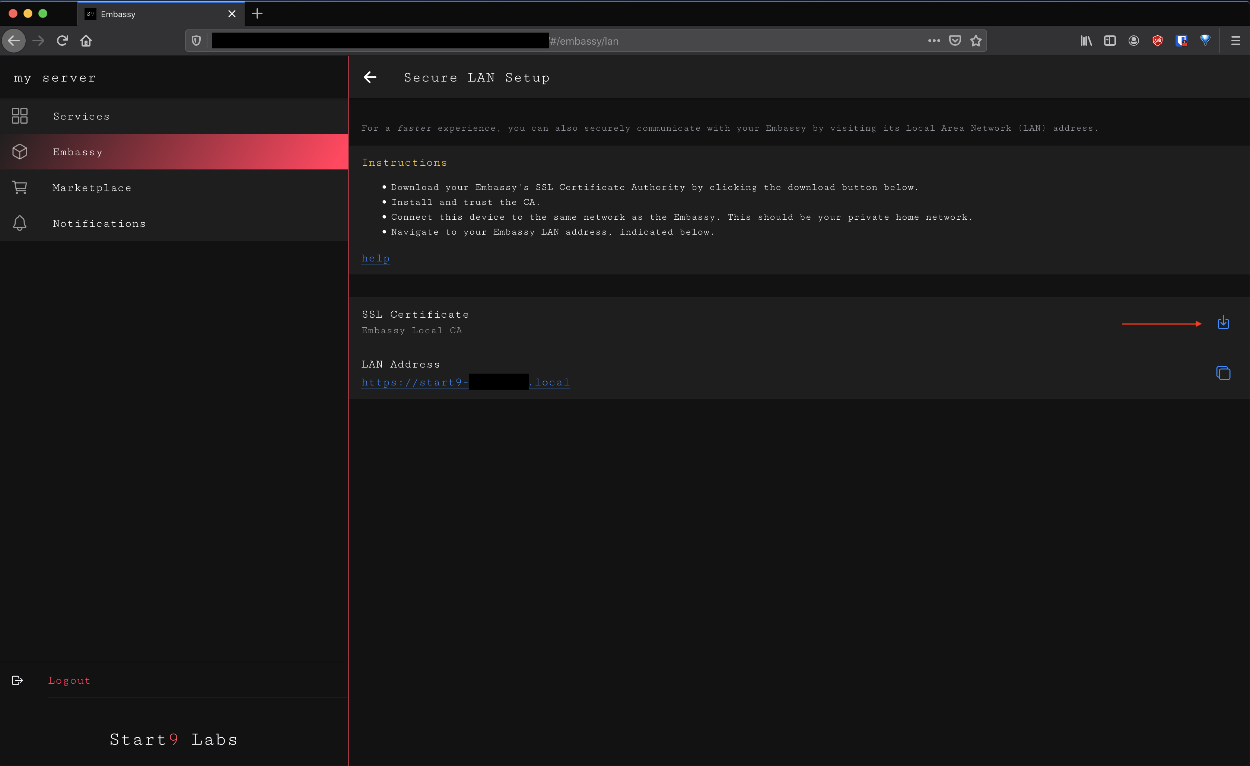
Task: Select Embassy sidebar item
Action: point(77,152)
